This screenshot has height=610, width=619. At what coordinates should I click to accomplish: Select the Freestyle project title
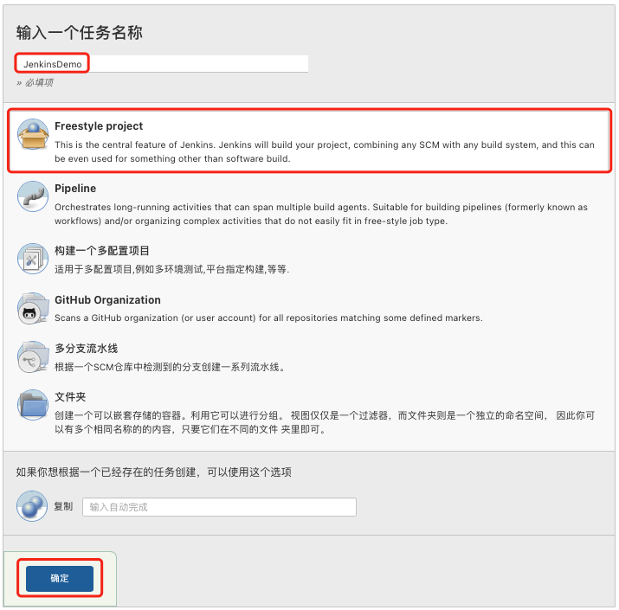click(x=99, y=126)
